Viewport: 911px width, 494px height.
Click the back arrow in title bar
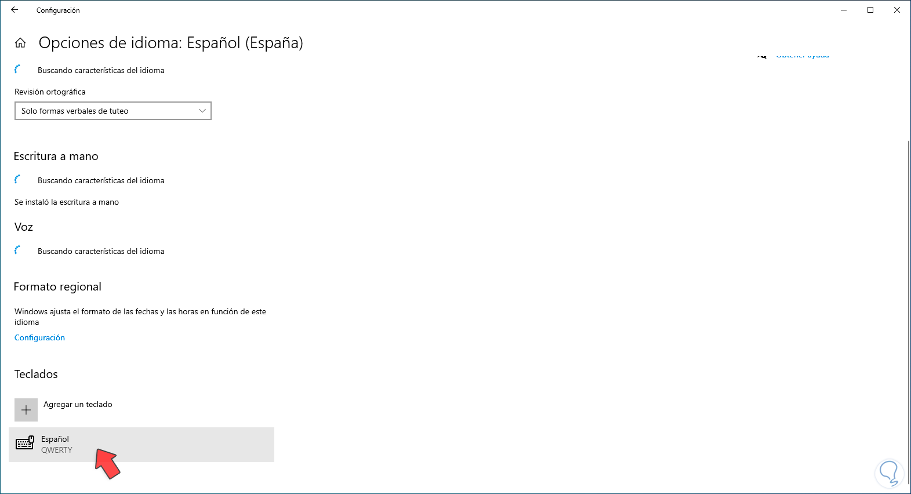pos(14,10)
